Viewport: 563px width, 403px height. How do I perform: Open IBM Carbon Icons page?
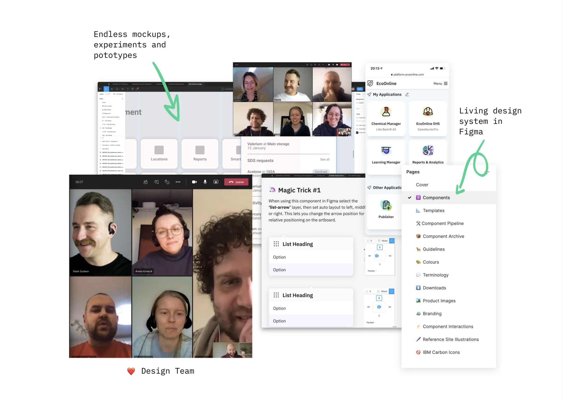[449, 353]
